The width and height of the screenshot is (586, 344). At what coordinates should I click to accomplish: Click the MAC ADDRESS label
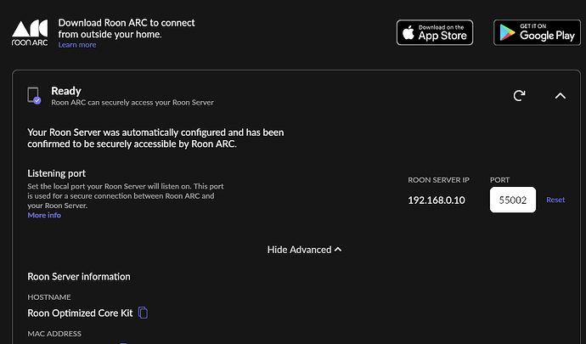[54, 334]
